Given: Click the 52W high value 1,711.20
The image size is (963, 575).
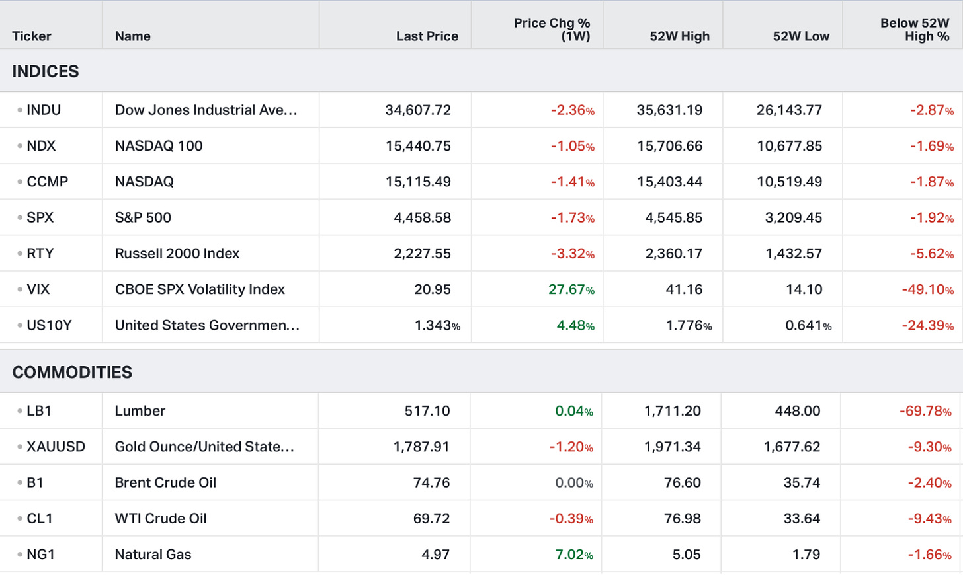Looking at the screenshot, I should click(673, 411).
